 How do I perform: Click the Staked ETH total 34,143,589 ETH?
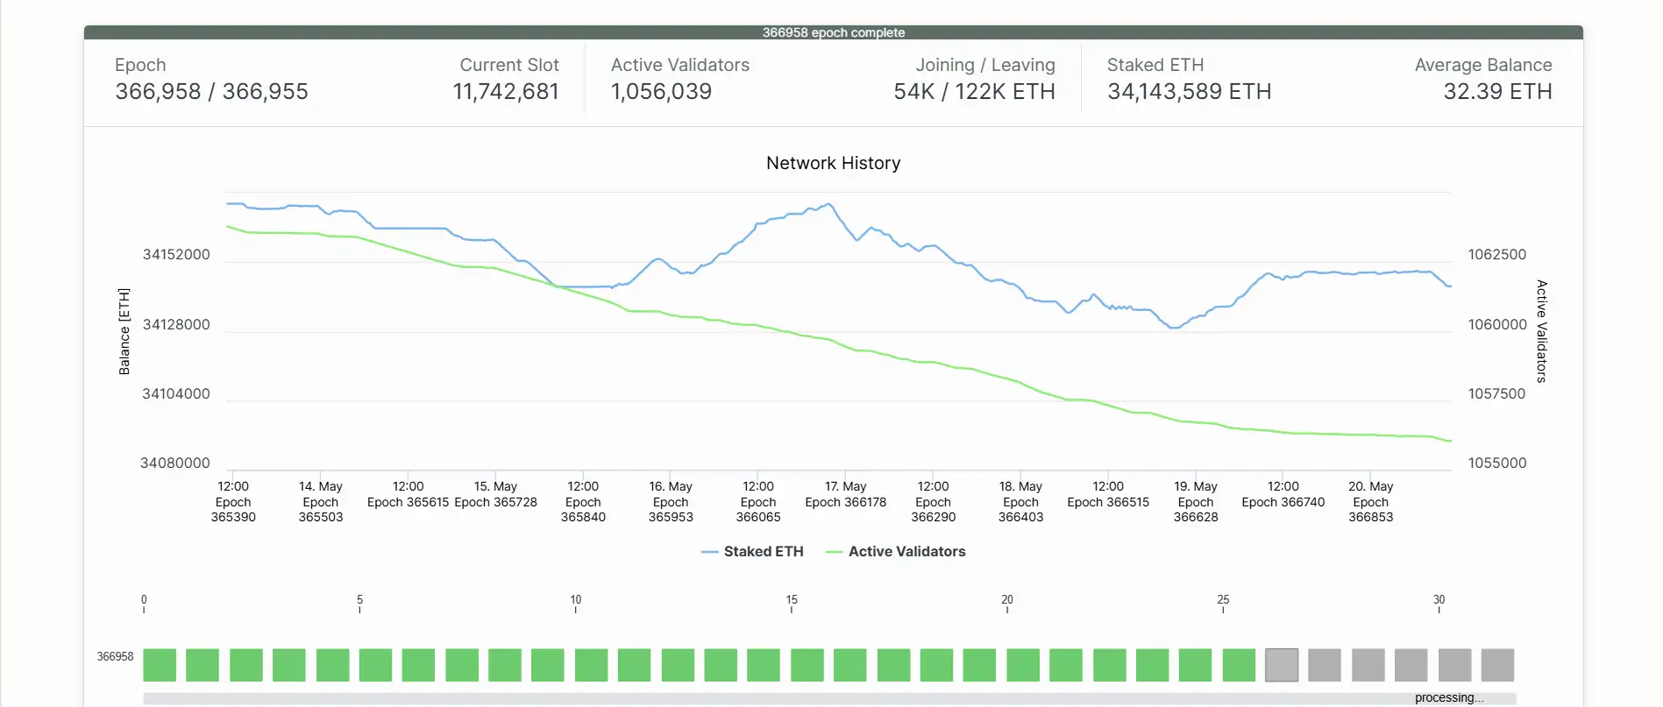tap(1189, 92)
